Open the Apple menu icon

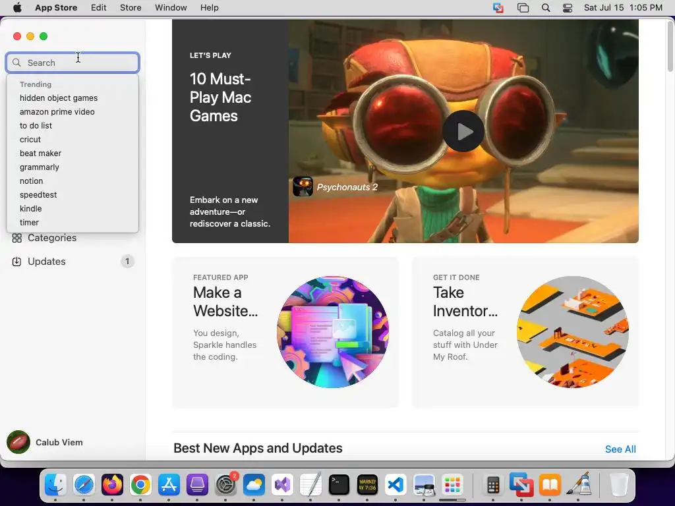(17, 8)
